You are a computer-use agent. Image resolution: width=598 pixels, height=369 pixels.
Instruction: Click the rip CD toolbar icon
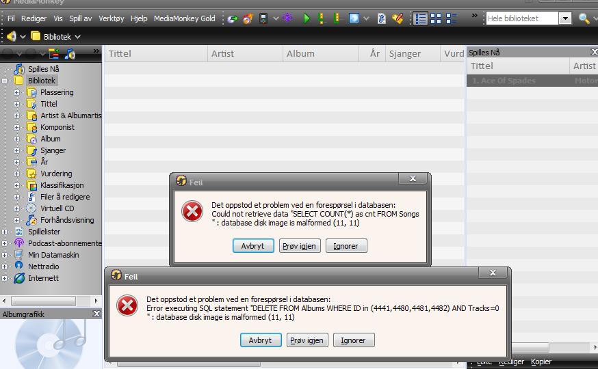[x=232, y=18]
